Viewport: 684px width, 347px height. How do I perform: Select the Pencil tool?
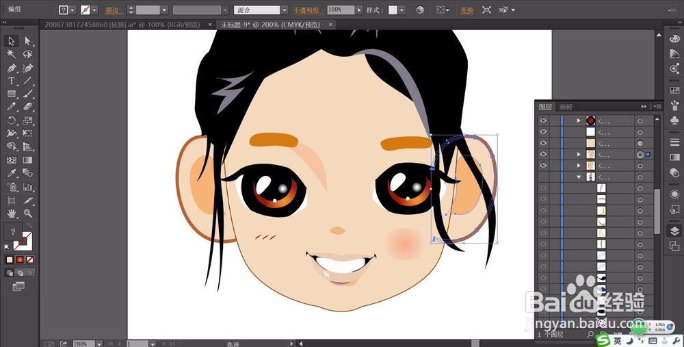click(x=12, y=107)
